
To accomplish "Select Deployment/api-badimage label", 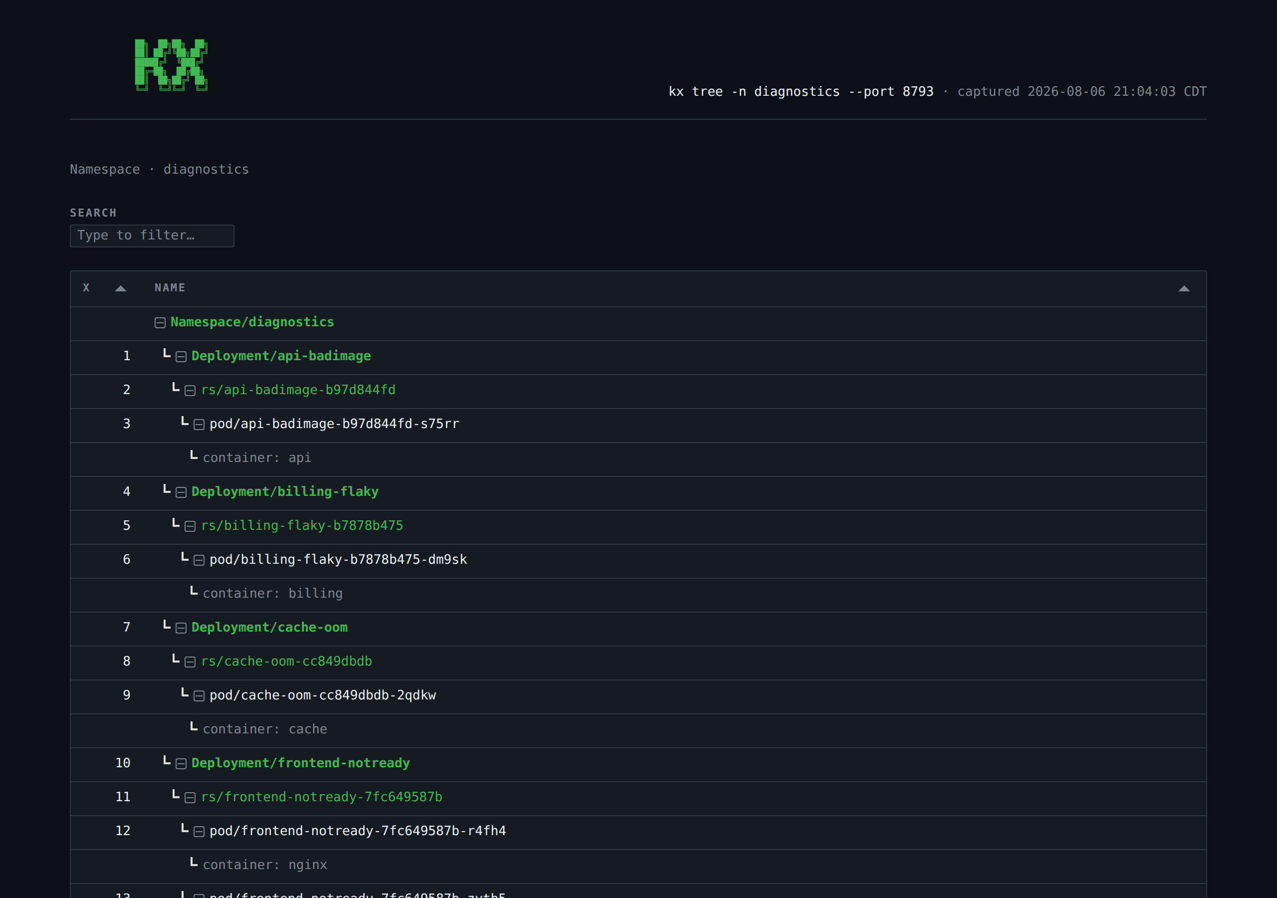I will click(x=281, y=356).
